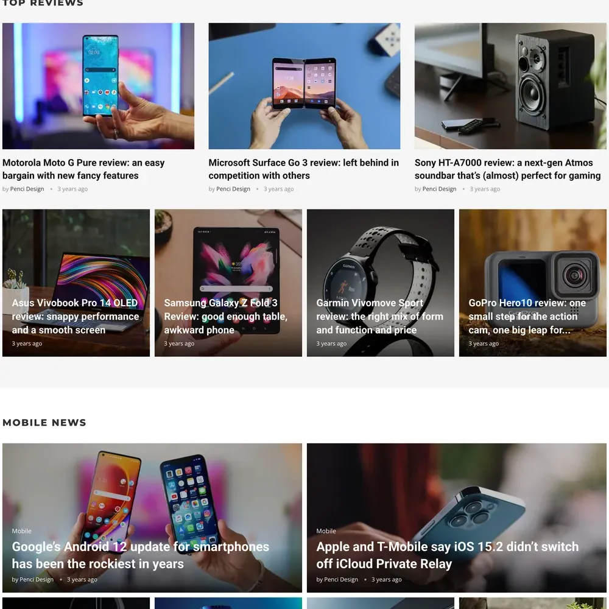Click Penci Design author under Motorola review
609x609 pixels.
tap(27, 189)
